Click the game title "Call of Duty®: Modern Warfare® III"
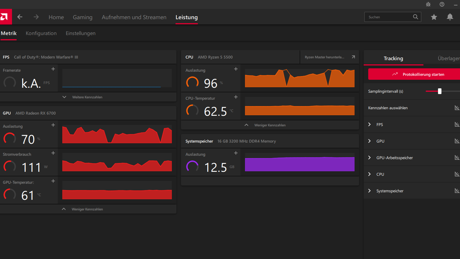Viewport: 460px width, 259px height. (x=46, y=57)
